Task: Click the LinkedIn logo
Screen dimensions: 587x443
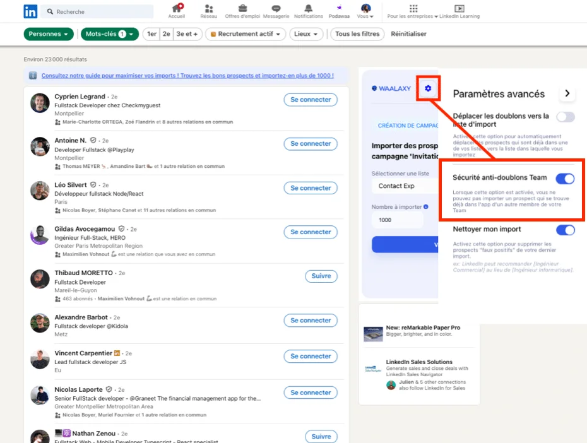Action: tap(30, 11)
